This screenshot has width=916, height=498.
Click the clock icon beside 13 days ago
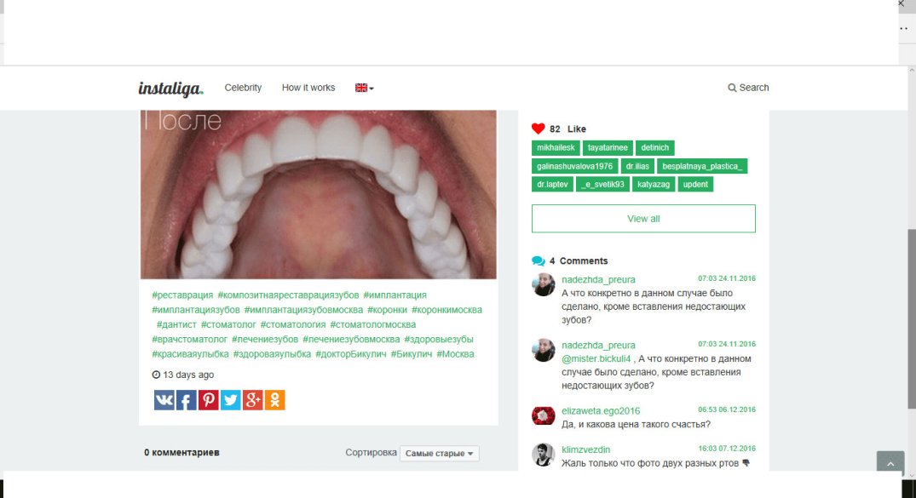pyautogui.click(x=156, y=375)
